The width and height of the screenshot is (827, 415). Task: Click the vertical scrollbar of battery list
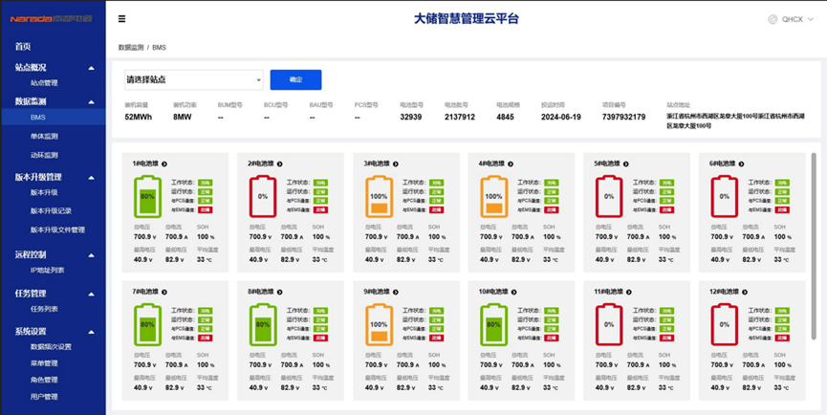point(814,247)
